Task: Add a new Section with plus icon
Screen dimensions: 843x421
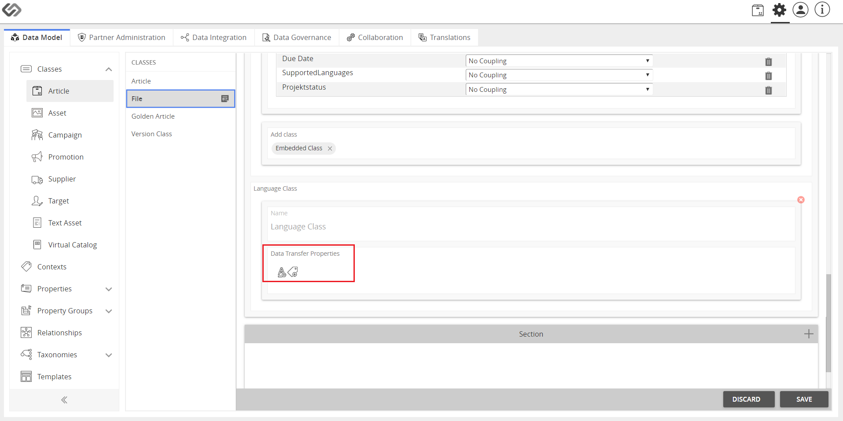Action: [x=809, y=334]
